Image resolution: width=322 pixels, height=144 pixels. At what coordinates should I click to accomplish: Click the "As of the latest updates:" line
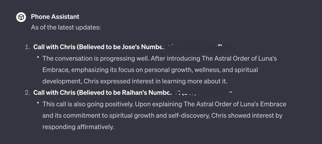pos(66,27)
